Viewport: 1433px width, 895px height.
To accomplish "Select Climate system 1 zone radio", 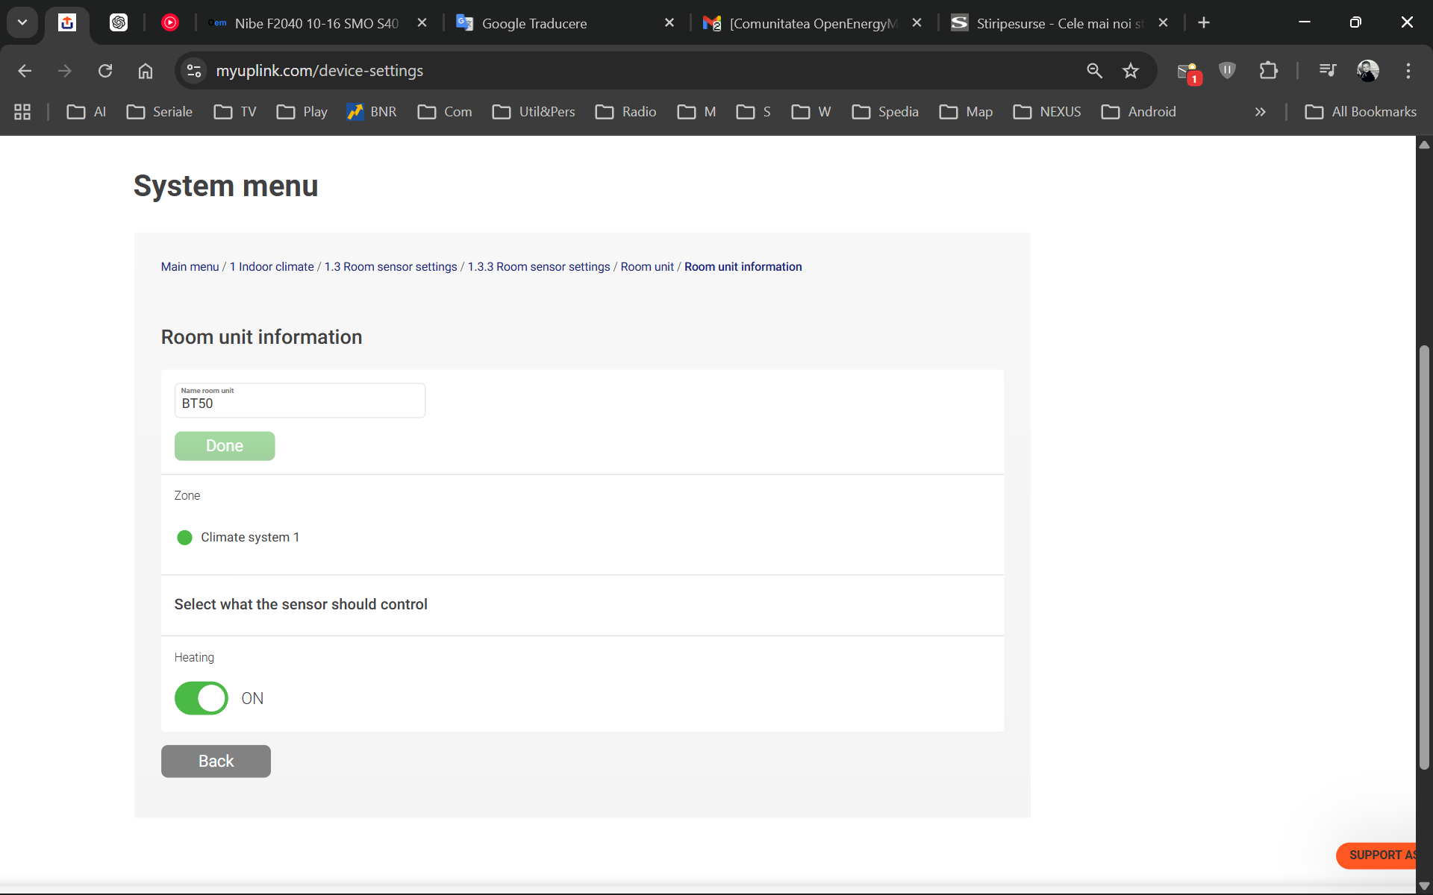I will (184, 538).
